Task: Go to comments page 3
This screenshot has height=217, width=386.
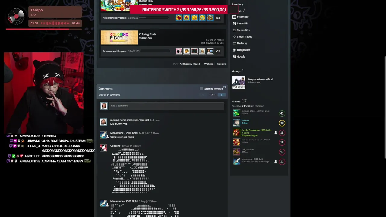Action: (214, 95)
